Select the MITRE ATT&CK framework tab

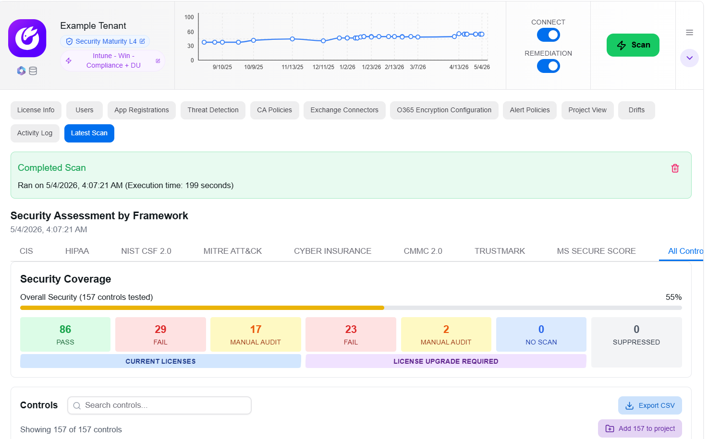pos(232,251)
